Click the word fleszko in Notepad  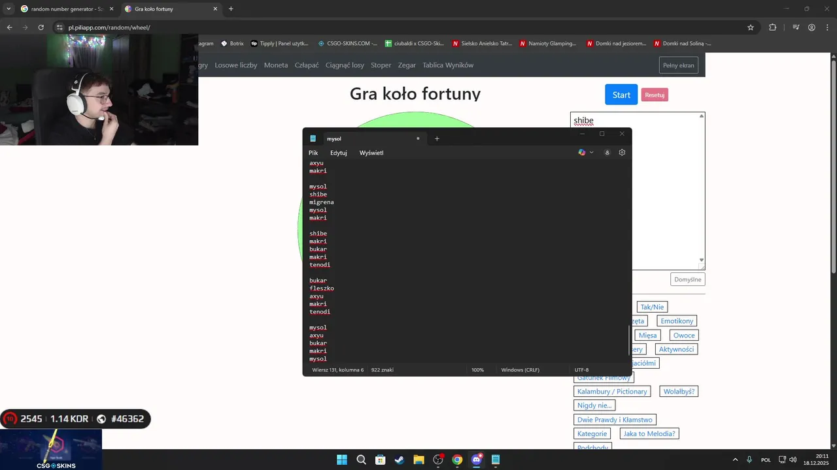(322, 289)
